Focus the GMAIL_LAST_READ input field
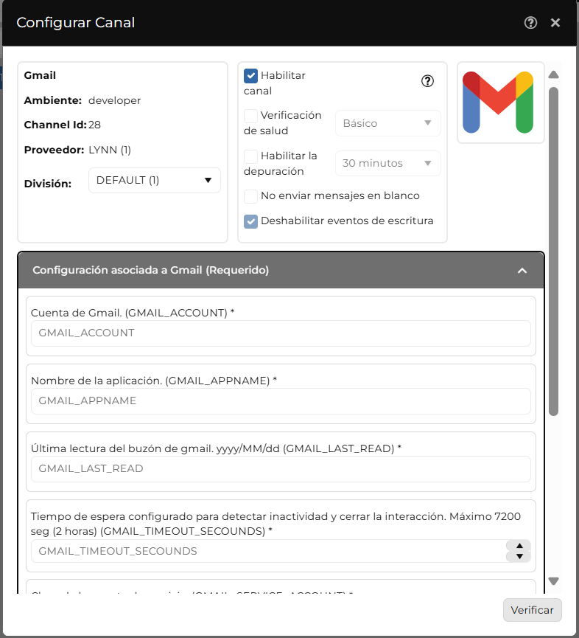 point(281,469)
